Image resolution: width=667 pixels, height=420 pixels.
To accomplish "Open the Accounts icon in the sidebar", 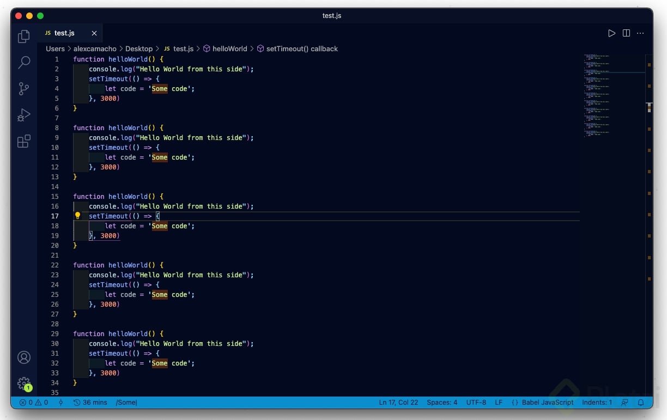I will tap(24, 357).
